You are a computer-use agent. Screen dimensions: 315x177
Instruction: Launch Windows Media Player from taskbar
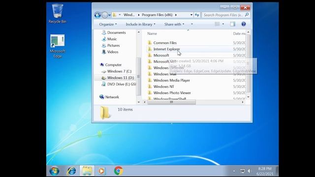pos(102,171)
